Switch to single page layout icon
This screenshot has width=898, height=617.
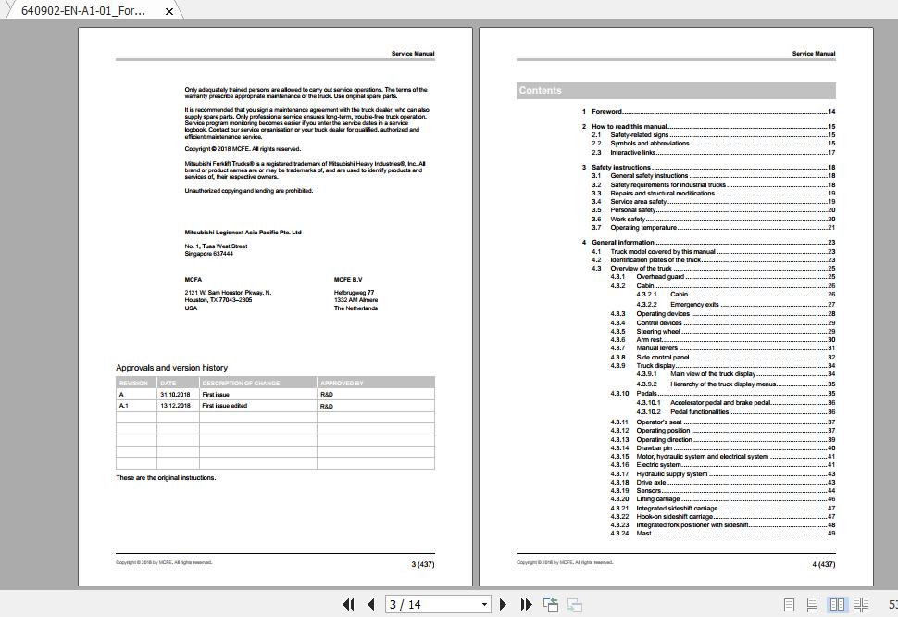click(790, 604)
